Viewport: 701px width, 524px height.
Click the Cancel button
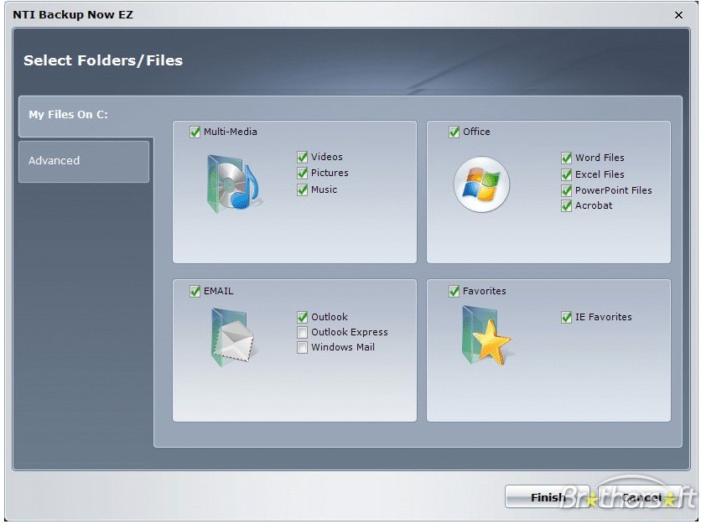[x=640, y=497]
